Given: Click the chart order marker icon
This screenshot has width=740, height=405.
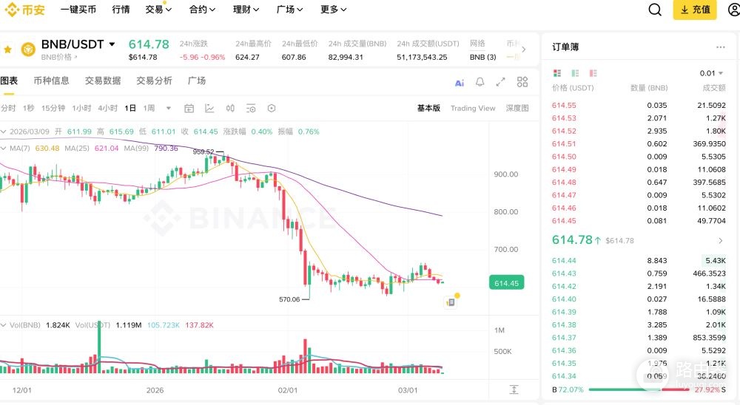Looking at the screenshot, I should click(451, 302).
